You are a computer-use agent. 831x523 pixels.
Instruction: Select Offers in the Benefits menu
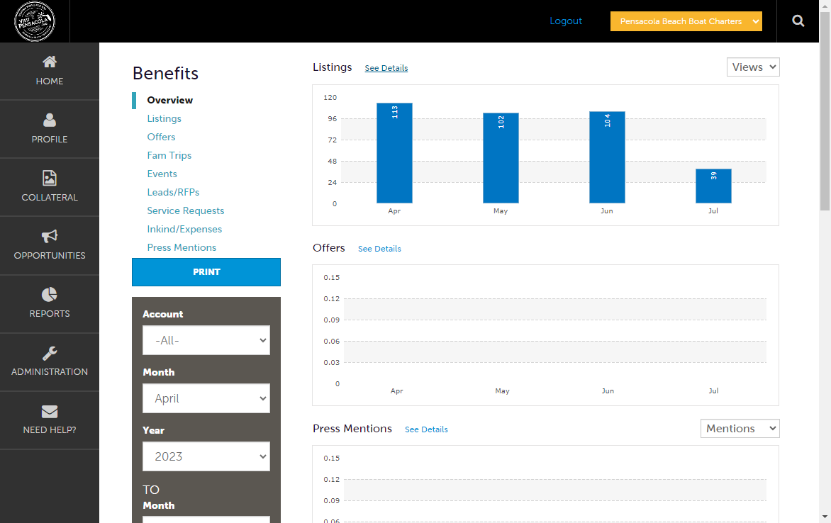point(161,137)
